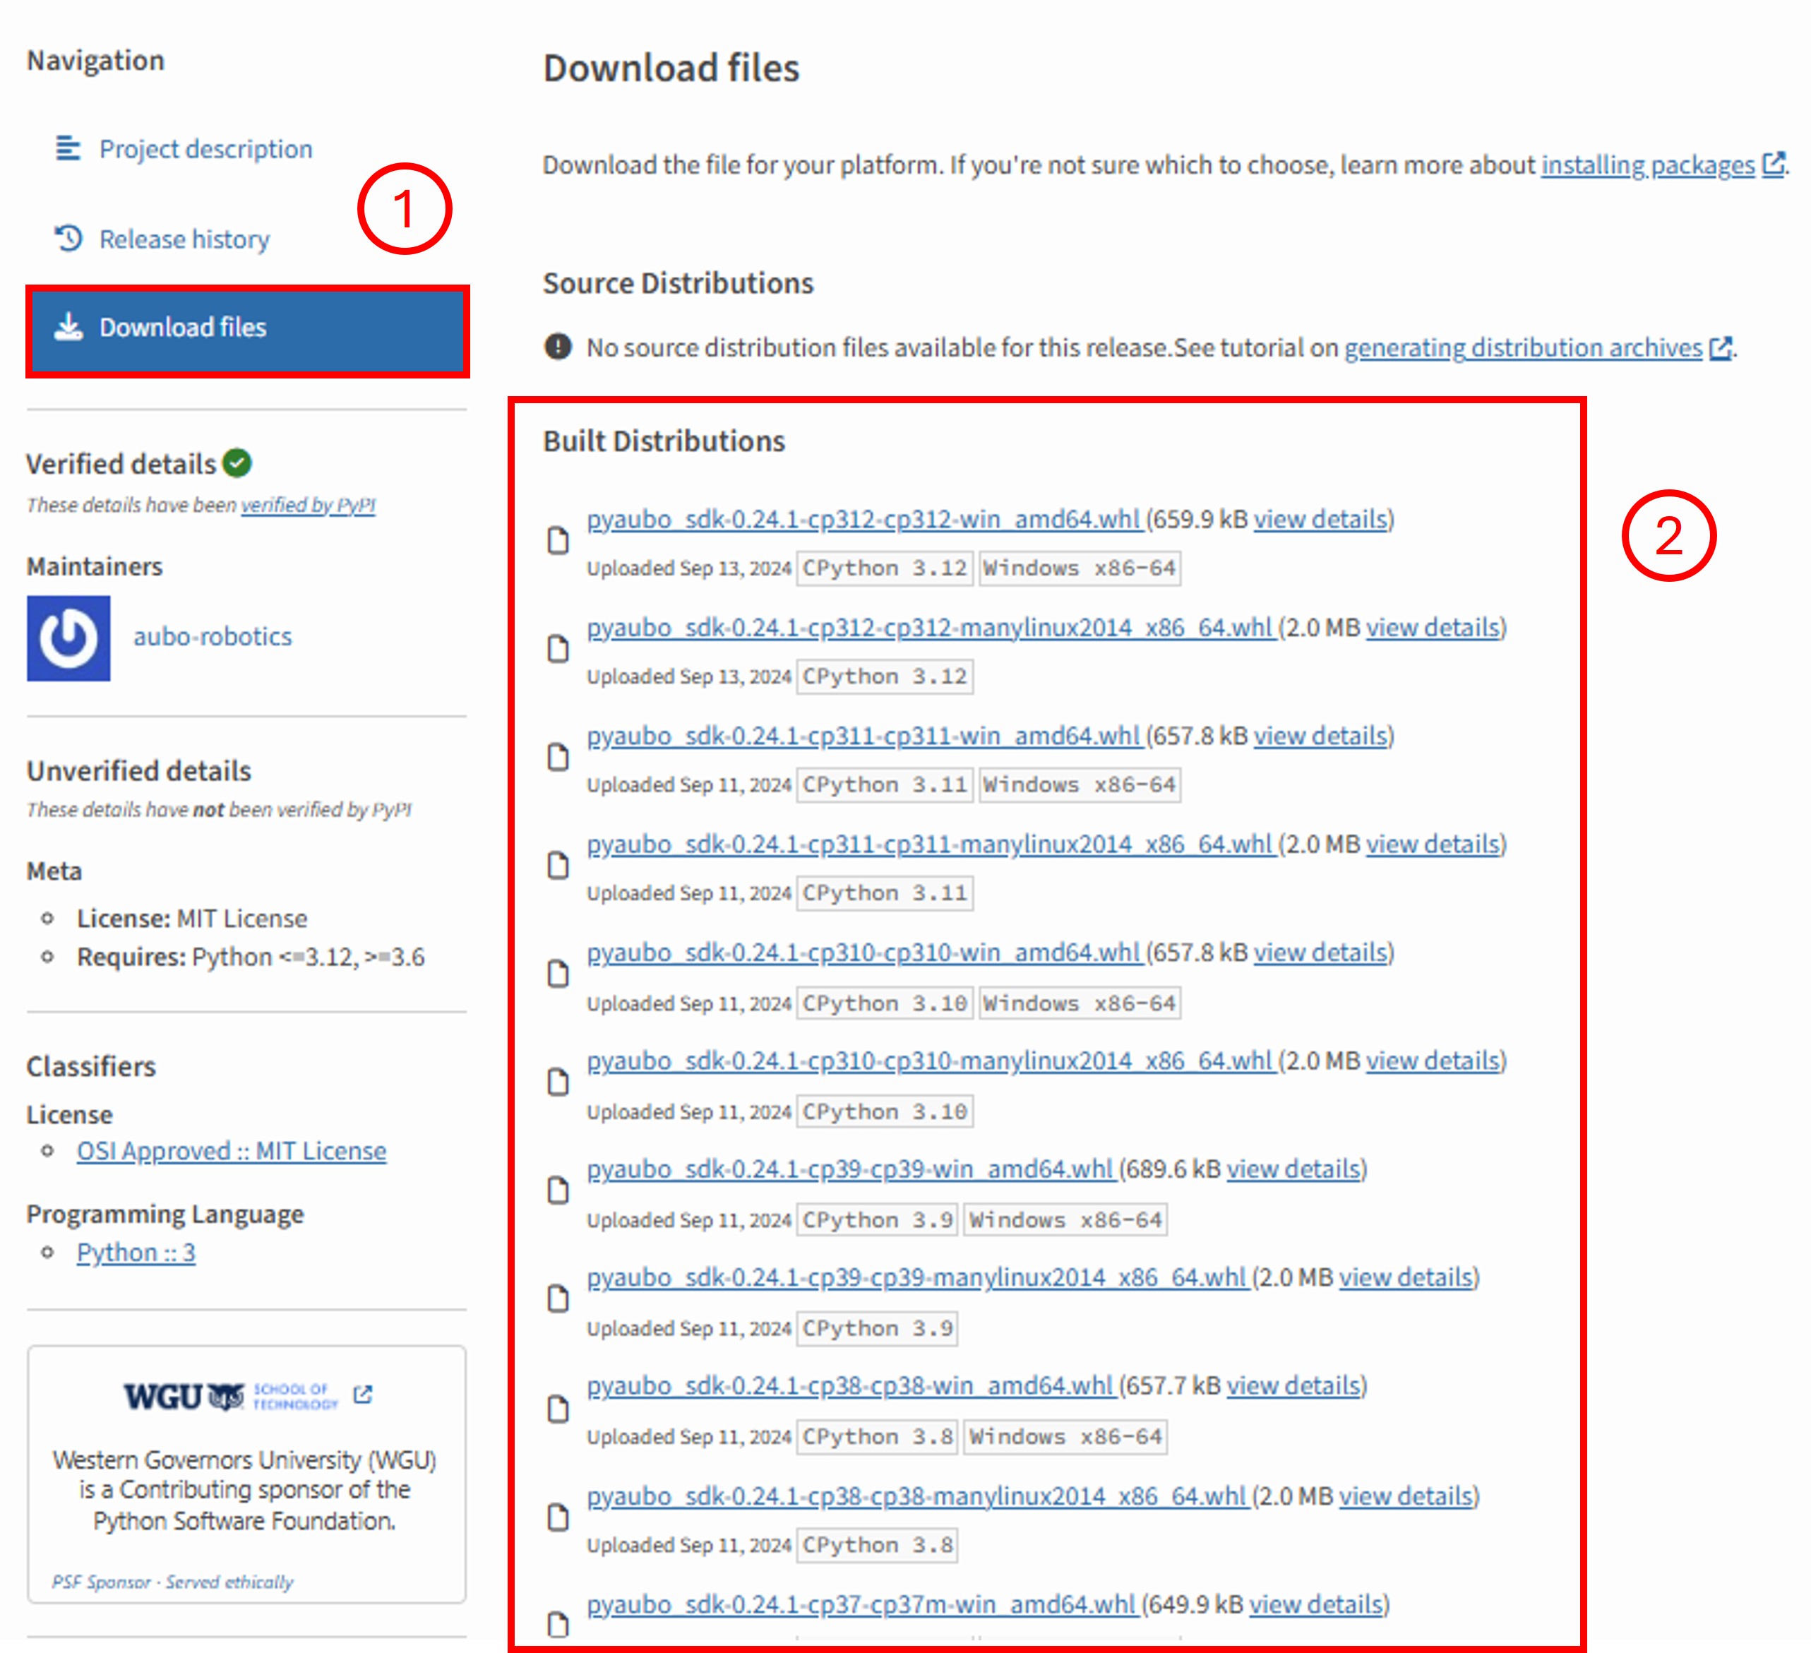Click the aubo-robotics maintainer avatar
1811x1653 pixels.
(68, 639)
